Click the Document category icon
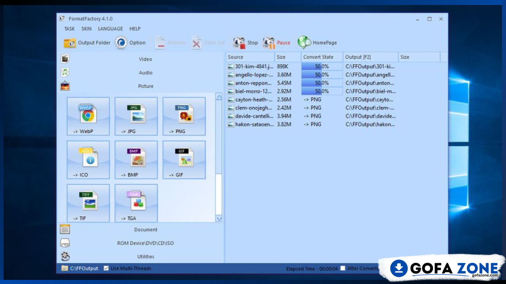Screen dimensions: 506x284 click(x=65, y=229)
